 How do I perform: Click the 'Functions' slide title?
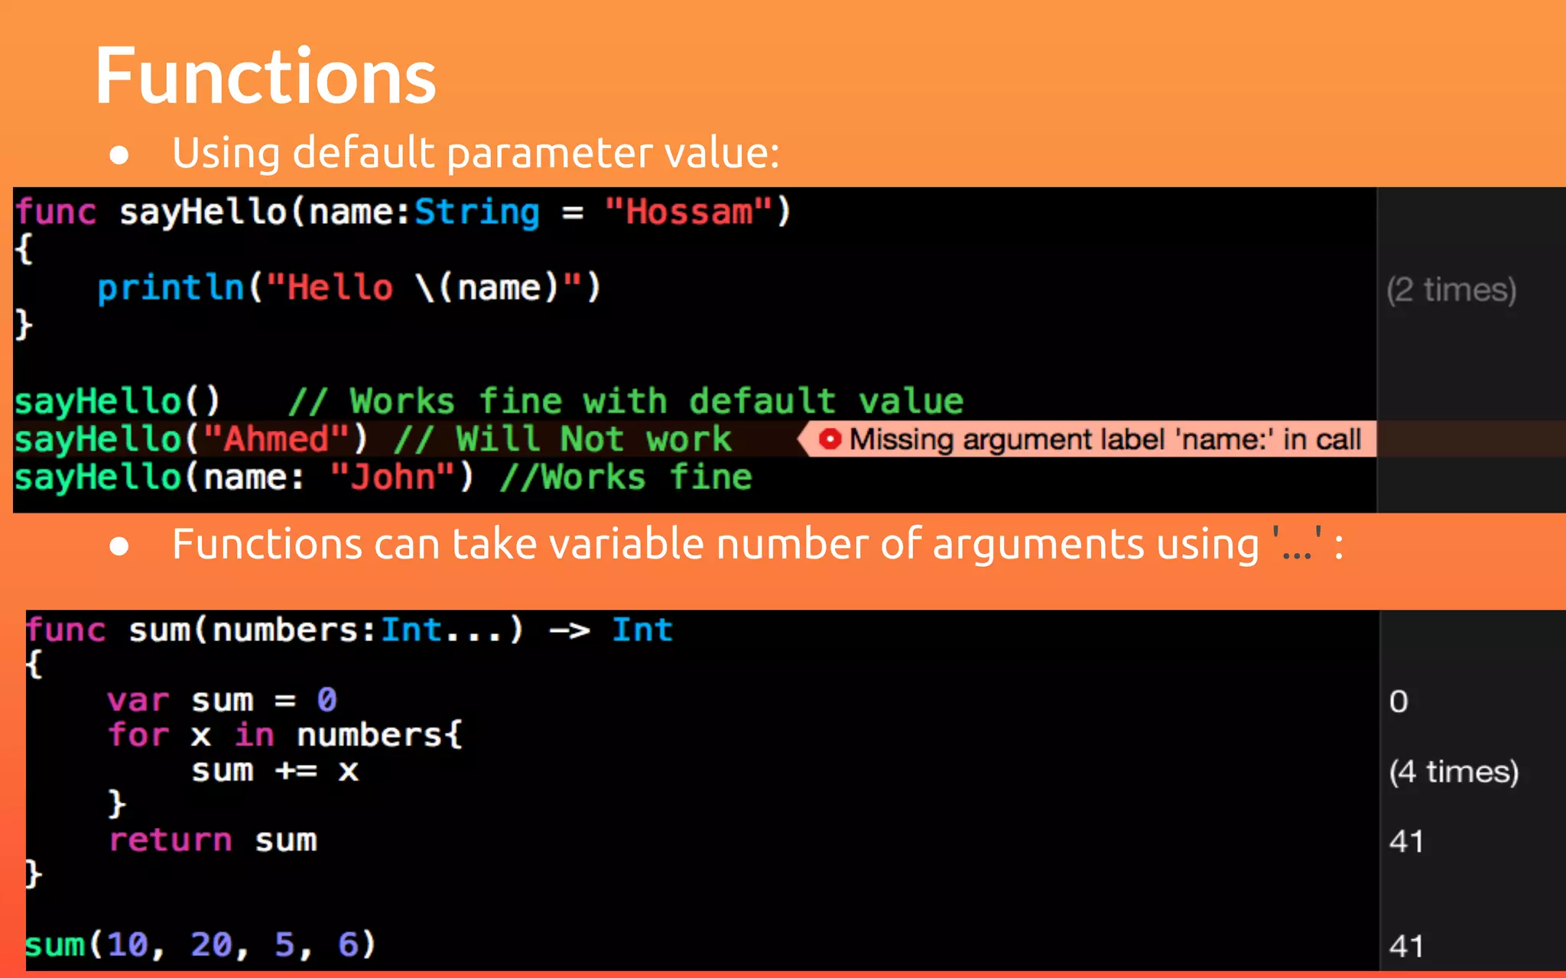[x=265, y=76]
